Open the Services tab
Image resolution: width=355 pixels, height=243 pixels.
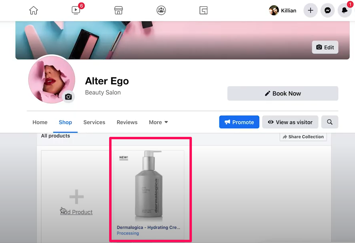point(94,122)
